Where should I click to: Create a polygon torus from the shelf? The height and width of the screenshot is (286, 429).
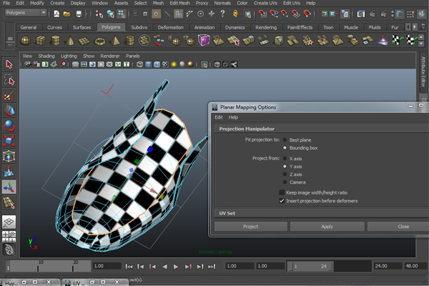pyautogui.click(x=99, y=41)
